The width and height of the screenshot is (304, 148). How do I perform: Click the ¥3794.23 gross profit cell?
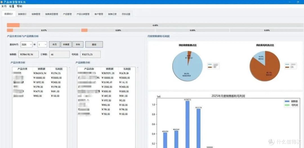pos(56,73)
